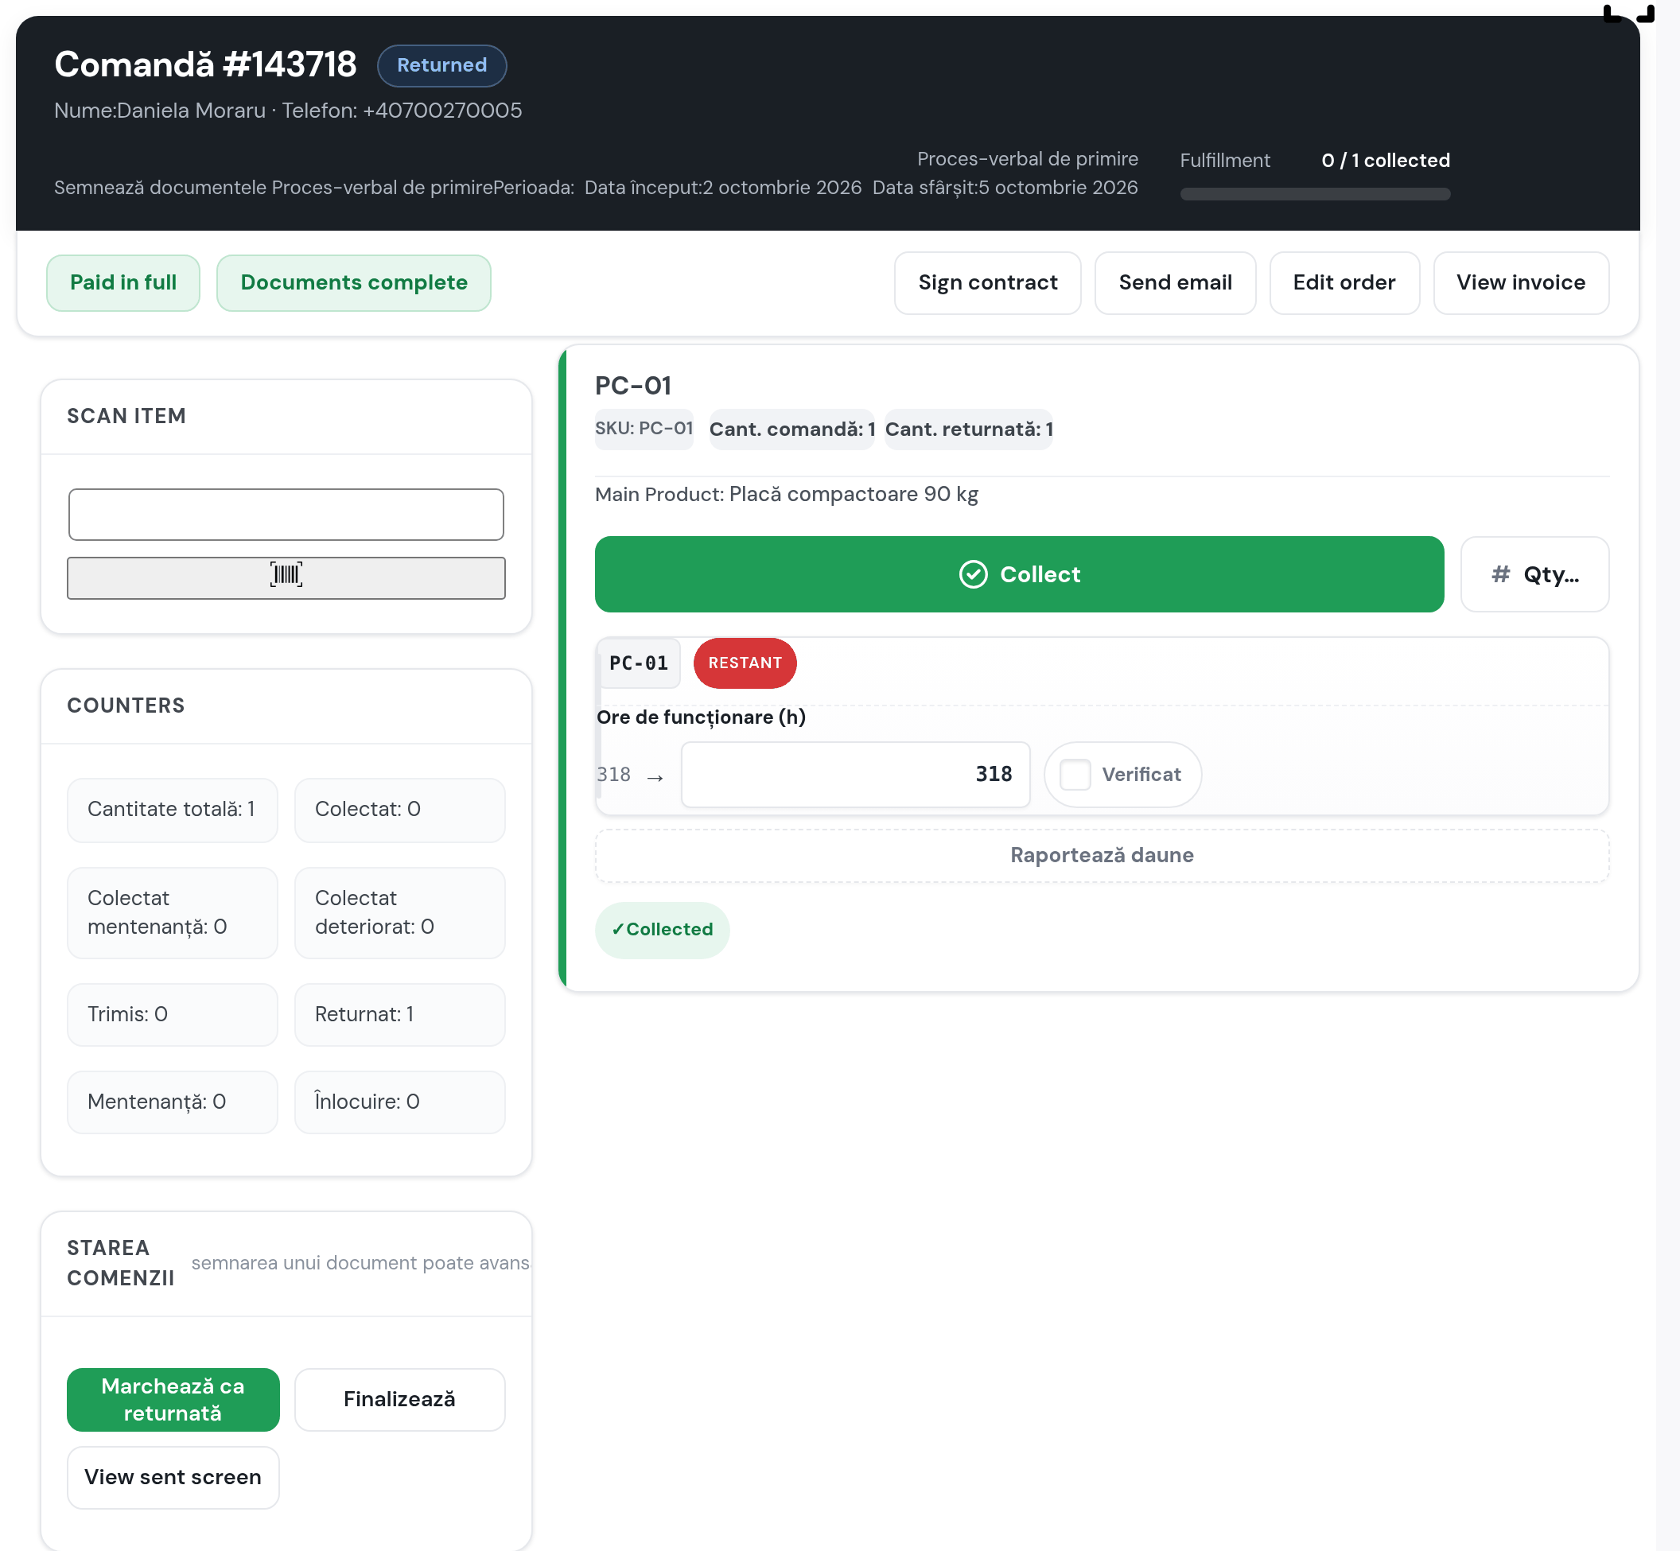Click Raportează daune

click(x=1102, y=855)
